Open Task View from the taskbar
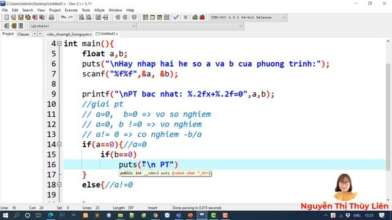 click(x=39, y=215)
